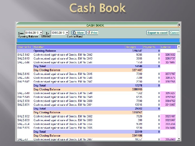Click receipt amount 9285
Image resolution: width=195 pixels, height=146 pixels.
[x=139, y=55]
